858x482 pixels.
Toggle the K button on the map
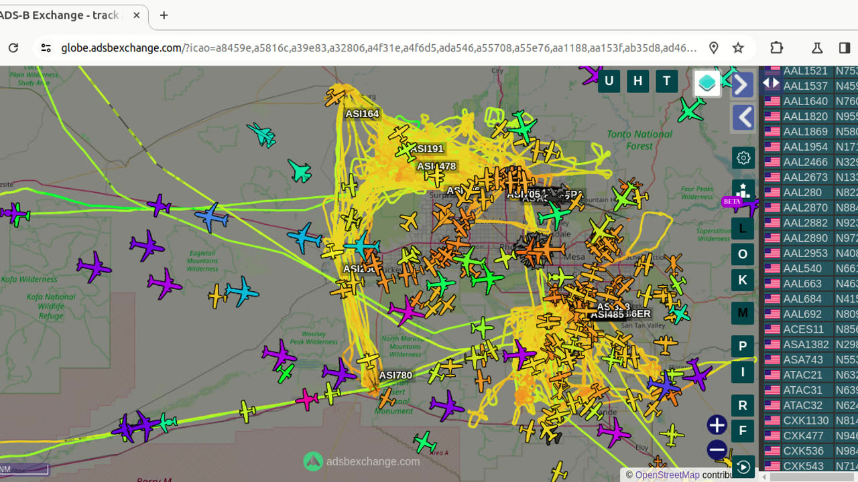742,280
